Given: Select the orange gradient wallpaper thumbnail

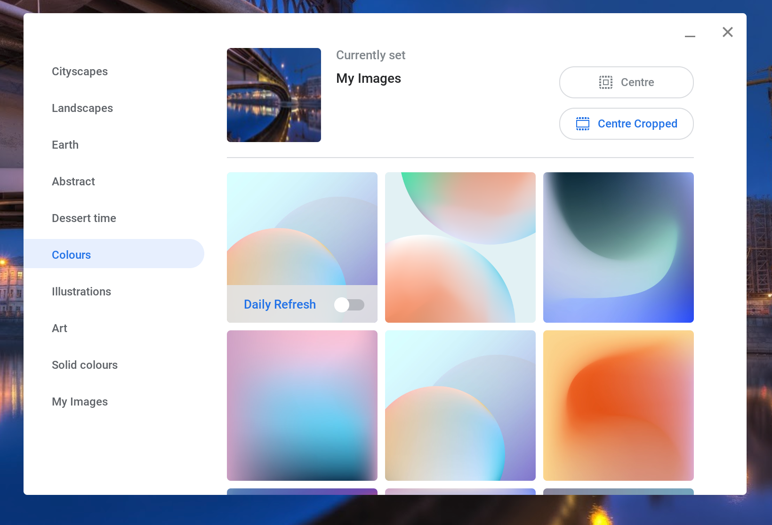Looking at the screenshot, I should tap(618, 405).
